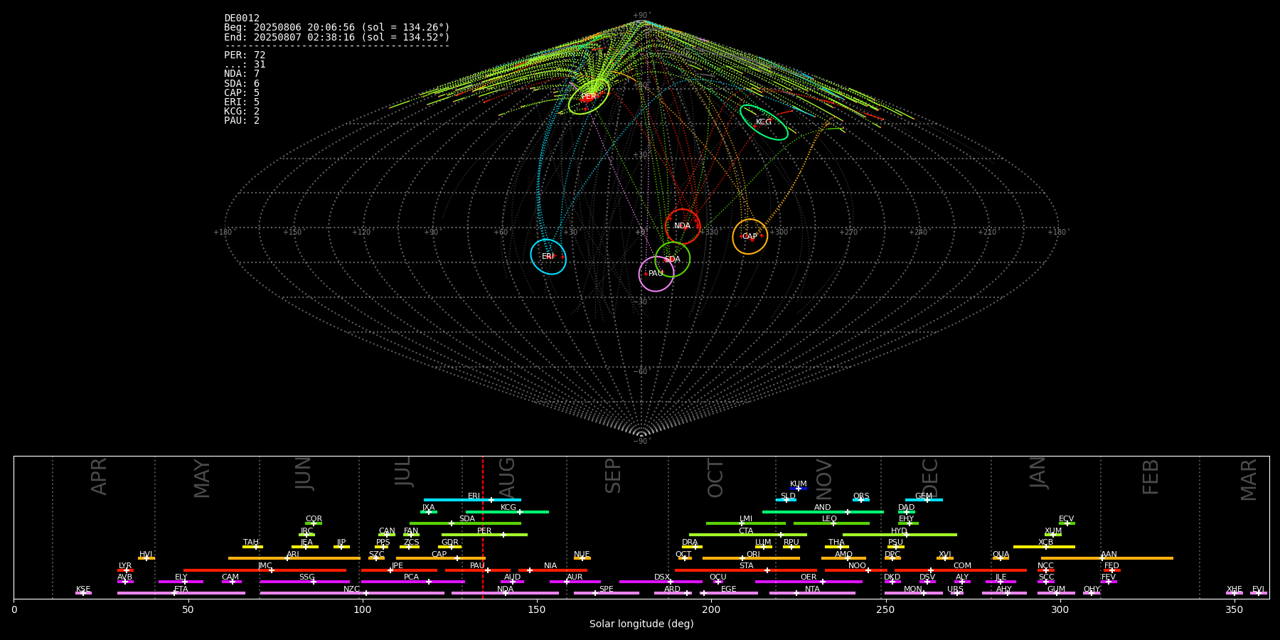The width and height of the screenshot is (1280, 640).
Task: Click the NZC bar in the shower timeline
Action: (352, 593)
